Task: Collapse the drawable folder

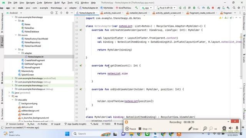Action: tap(13, 100)
